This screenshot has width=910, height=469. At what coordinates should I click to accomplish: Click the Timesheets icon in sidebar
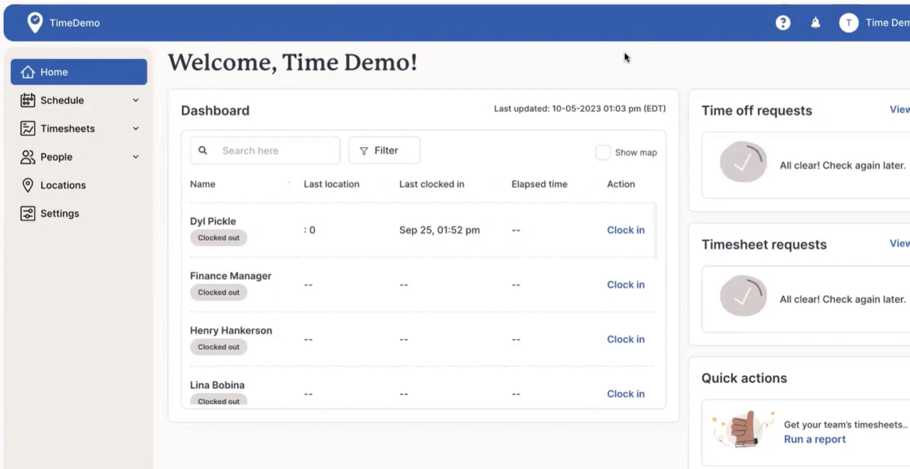pos(27,128)
